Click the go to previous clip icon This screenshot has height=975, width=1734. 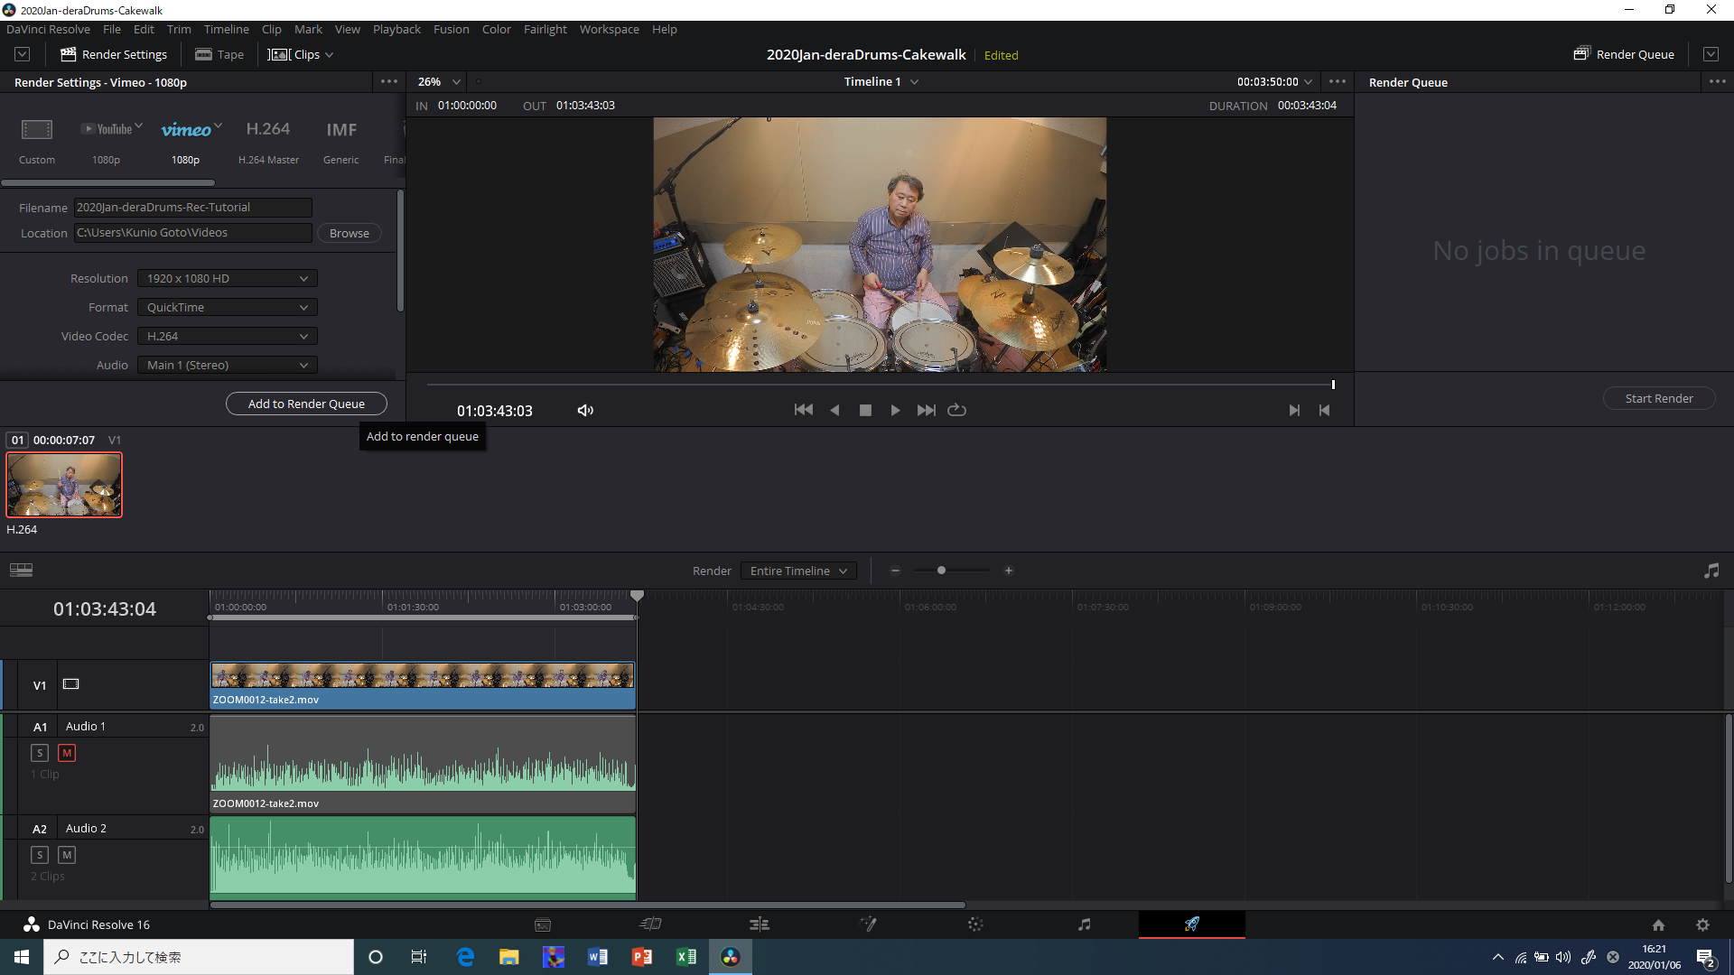pos(1324,410)
